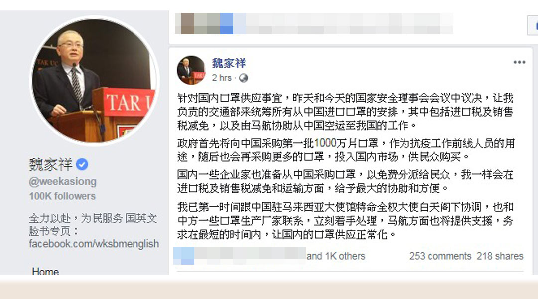Click the 魏家祥 author name on post

click(229, 63)
